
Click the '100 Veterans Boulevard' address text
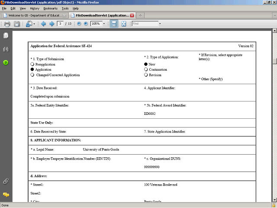coord(161,185)
